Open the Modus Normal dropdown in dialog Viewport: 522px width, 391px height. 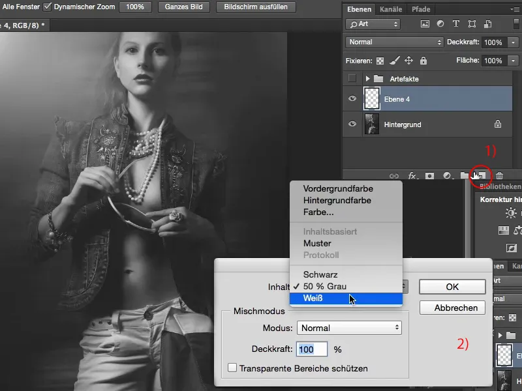349,328
